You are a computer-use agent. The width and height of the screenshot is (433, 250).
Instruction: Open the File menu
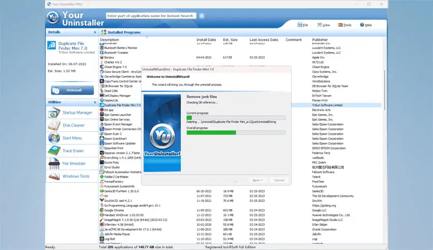tap(302, 25)
